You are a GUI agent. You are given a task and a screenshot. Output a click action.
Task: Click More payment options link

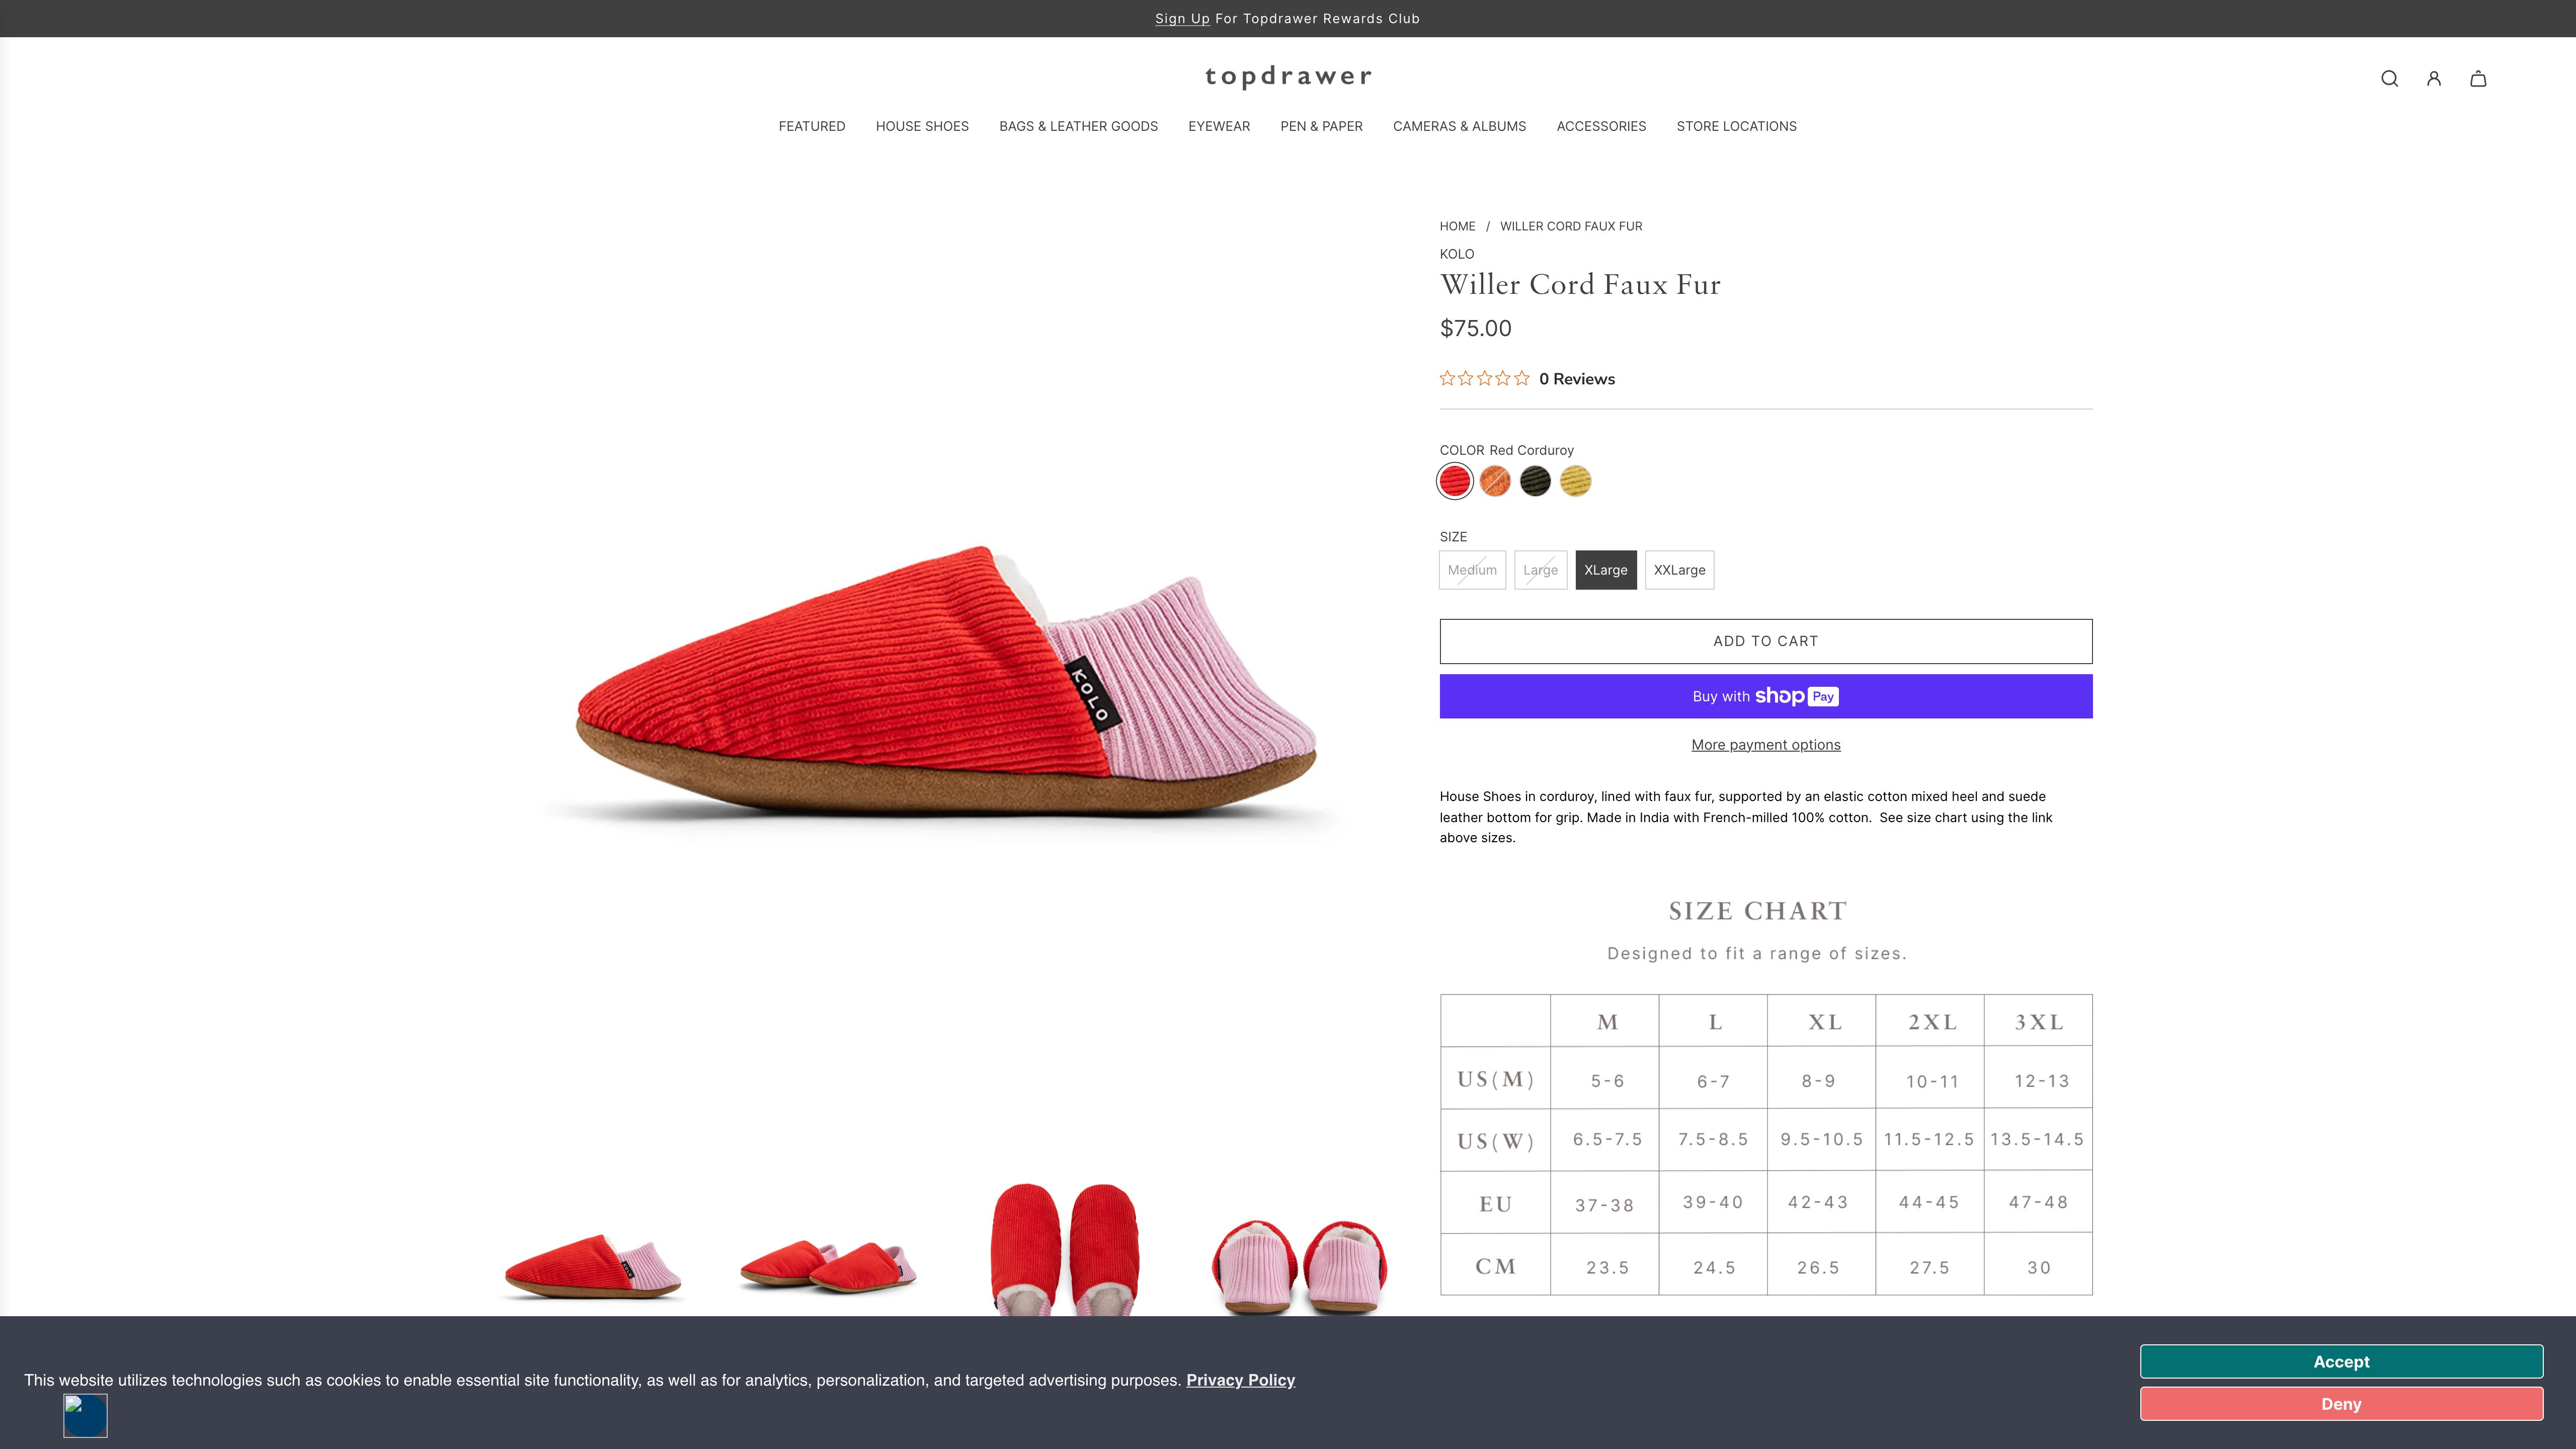pos(1765,745)
